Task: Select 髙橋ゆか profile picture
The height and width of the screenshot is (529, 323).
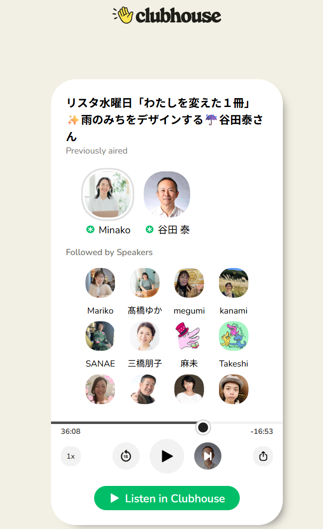Action: [145, 283]
